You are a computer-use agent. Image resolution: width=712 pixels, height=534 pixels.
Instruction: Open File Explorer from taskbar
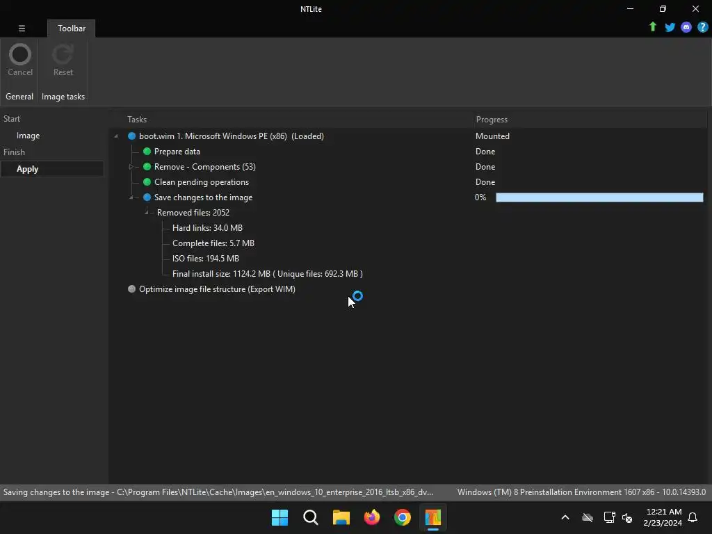341,517
